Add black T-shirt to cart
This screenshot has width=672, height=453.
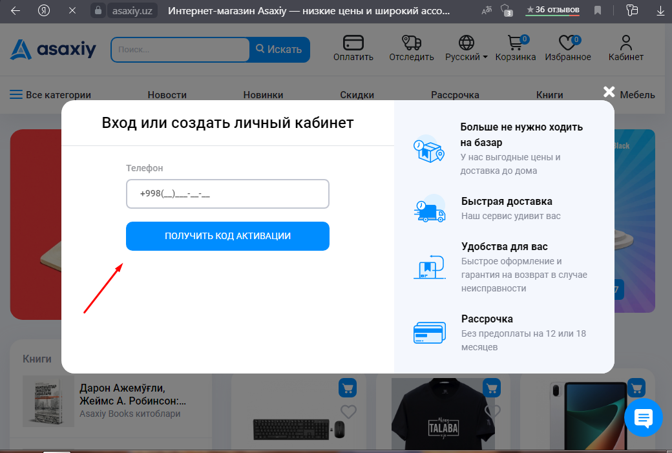(492, 388)
